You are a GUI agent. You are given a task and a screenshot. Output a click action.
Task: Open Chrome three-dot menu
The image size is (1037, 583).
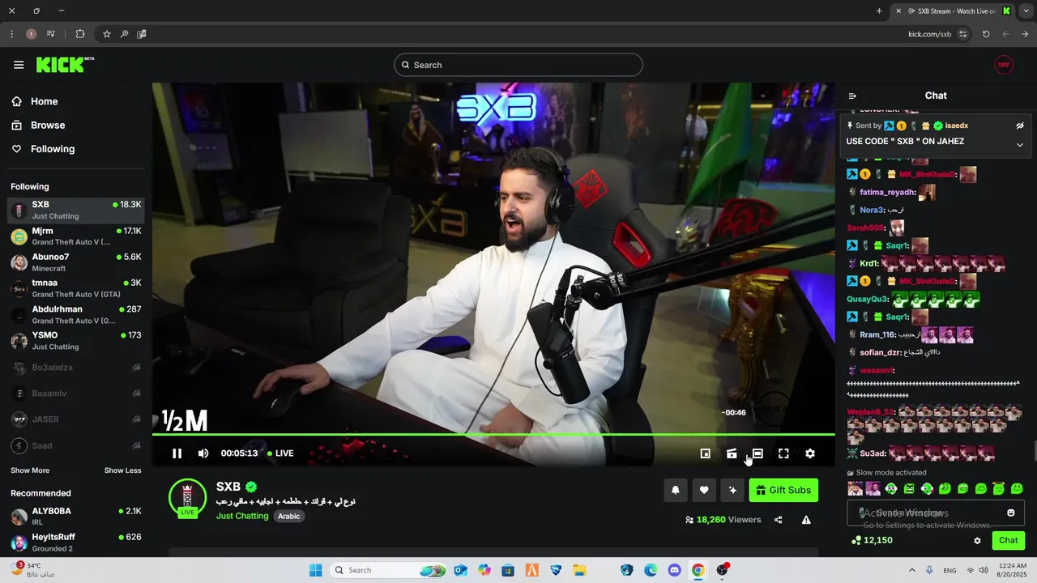pyautogui.click(x=11, y=34)
